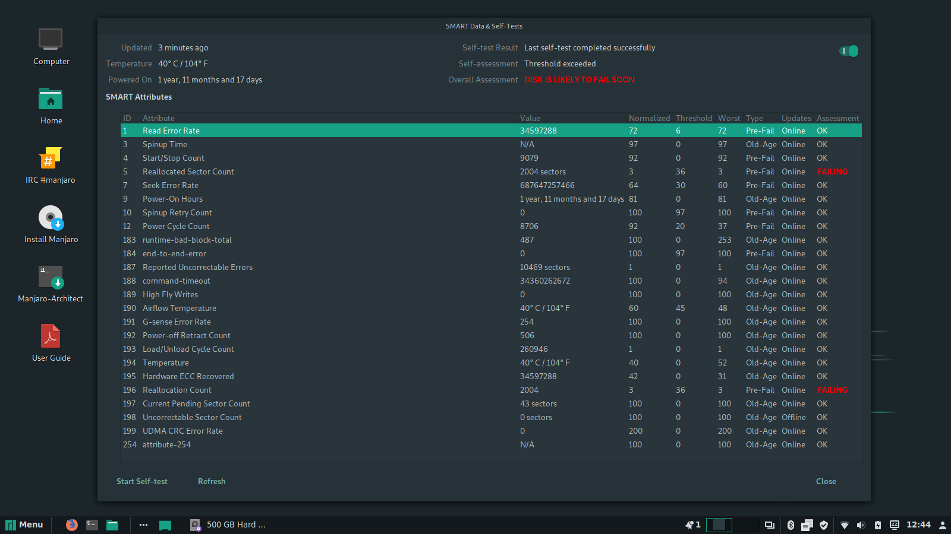Open the panel clock showing 12:44
The width and height of the screenshot is (951, 534).
918,525
